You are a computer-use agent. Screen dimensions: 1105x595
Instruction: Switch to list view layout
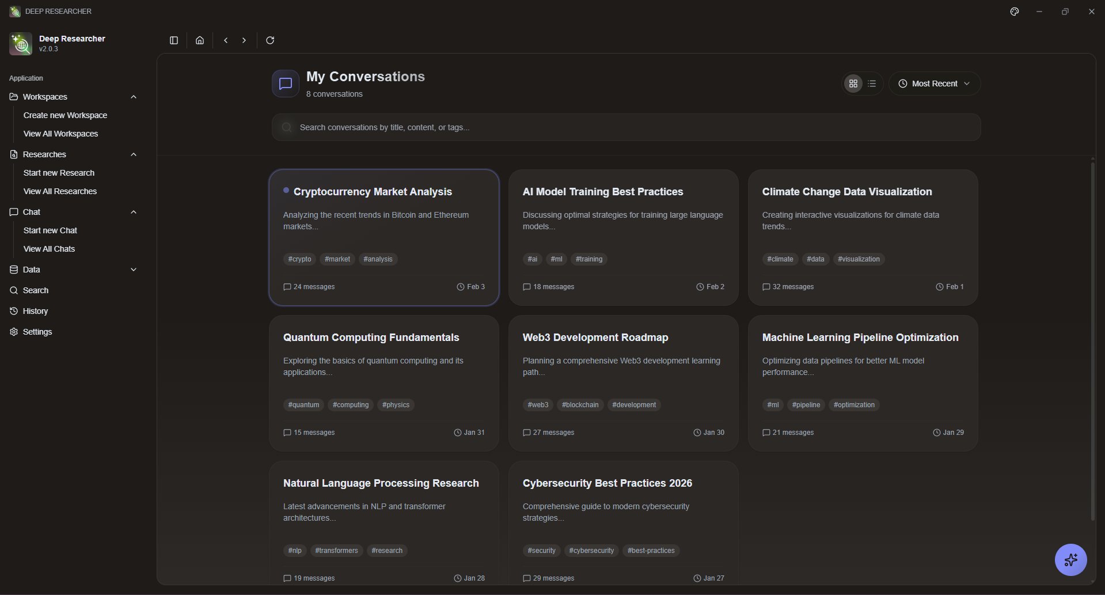point(872,84)
